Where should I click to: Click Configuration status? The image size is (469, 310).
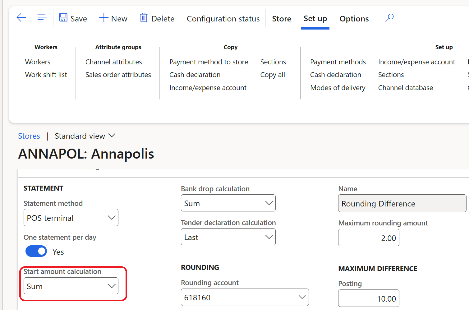(x=223, y=19)
